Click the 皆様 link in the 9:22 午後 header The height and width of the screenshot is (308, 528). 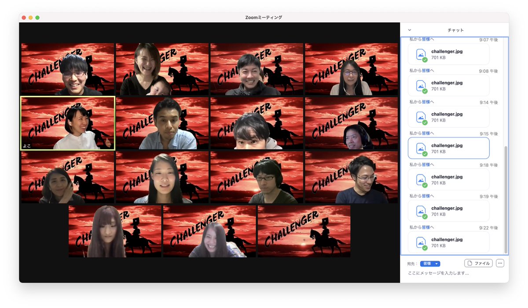click(x=426, y=227)
